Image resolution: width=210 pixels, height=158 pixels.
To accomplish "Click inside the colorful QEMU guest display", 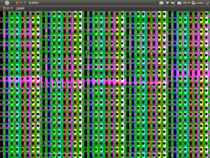I will [105, 85].
